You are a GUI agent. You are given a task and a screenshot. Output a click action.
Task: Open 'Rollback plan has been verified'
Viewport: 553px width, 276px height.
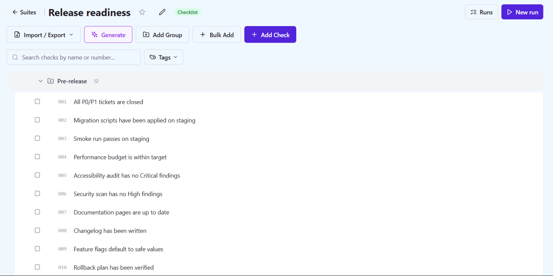point(114,268)
